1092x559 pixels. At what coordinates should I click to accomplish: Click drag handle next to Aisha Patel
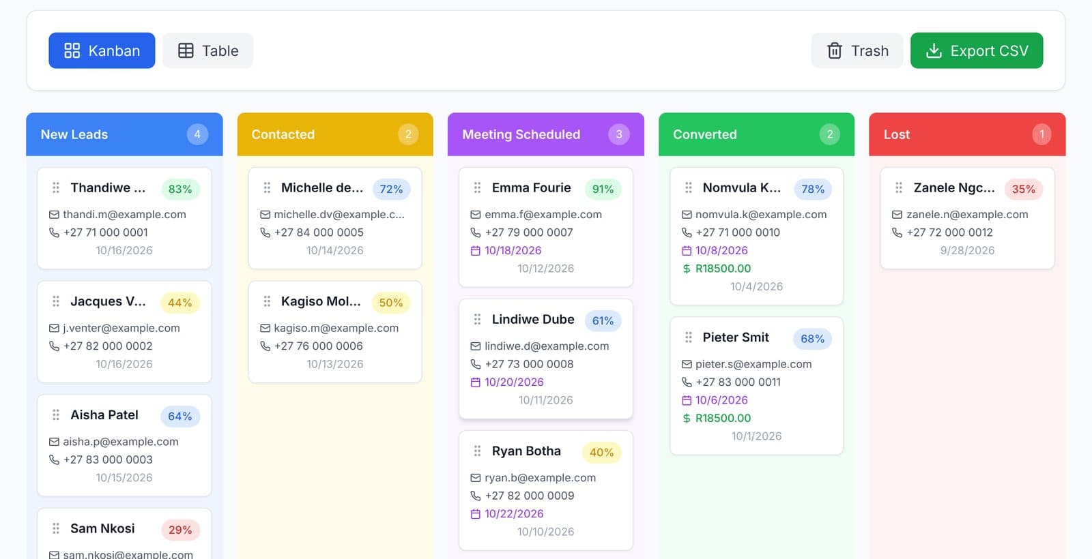(56, 414)
